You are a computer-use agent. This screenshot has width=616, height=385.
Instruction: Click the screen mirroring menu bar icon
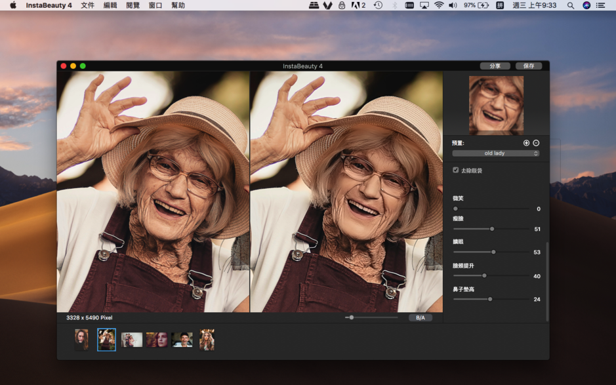coord(424,6)
